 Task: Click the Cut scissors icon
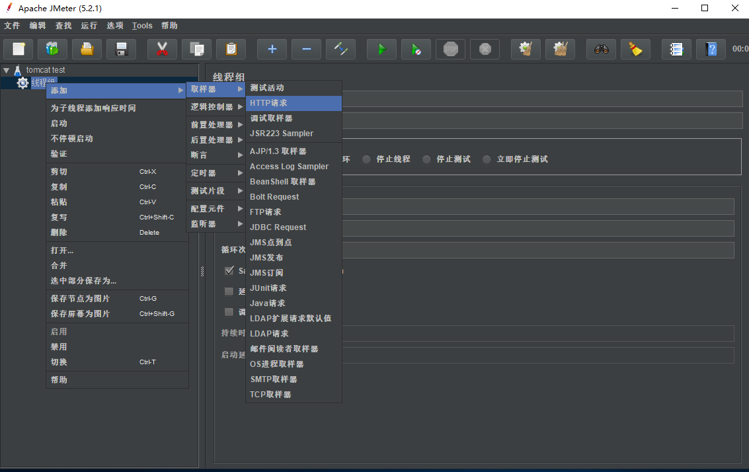click(x=162, y=49)
